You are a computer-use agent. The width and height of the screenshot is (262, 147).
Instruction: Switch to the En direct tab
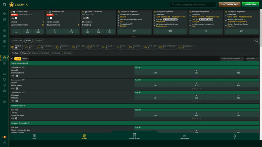[x=17, y=41]
